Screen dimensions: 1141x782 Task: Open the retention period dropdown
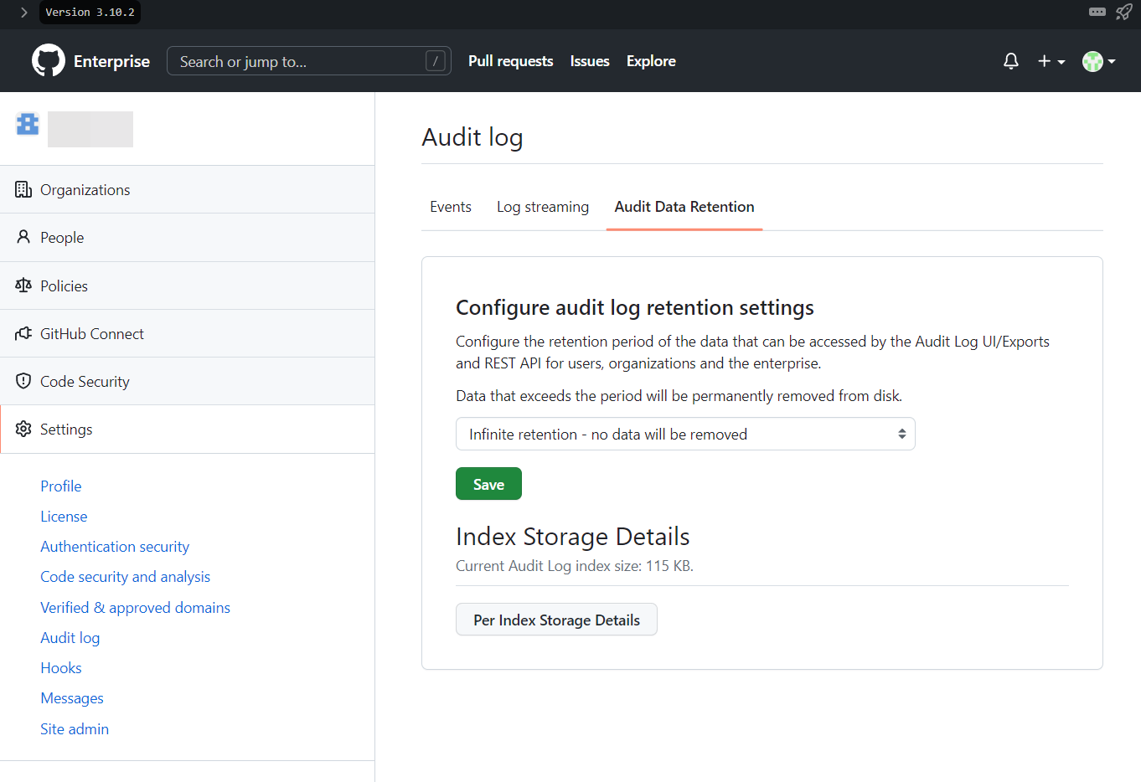click(x=685, y=434)
